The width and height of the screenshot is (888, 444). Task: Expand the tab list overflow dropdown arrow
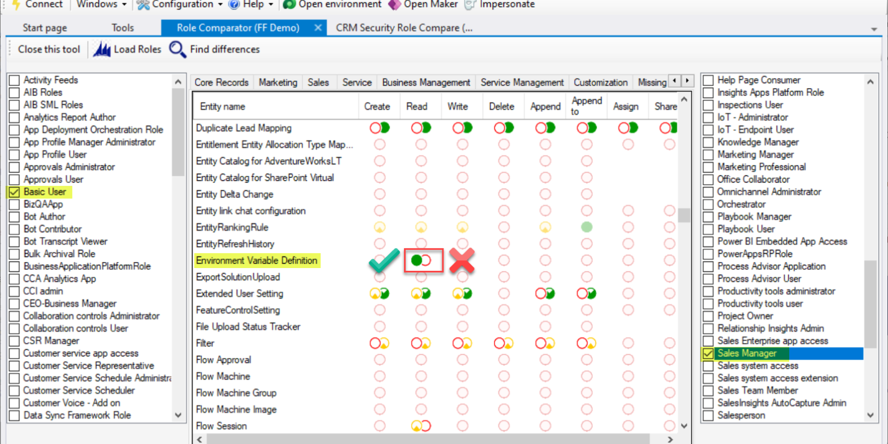coord(874,29)
